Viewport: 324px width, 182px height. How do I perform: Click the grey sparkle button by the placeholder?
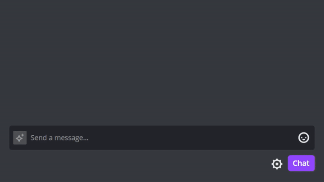(20, 138)
